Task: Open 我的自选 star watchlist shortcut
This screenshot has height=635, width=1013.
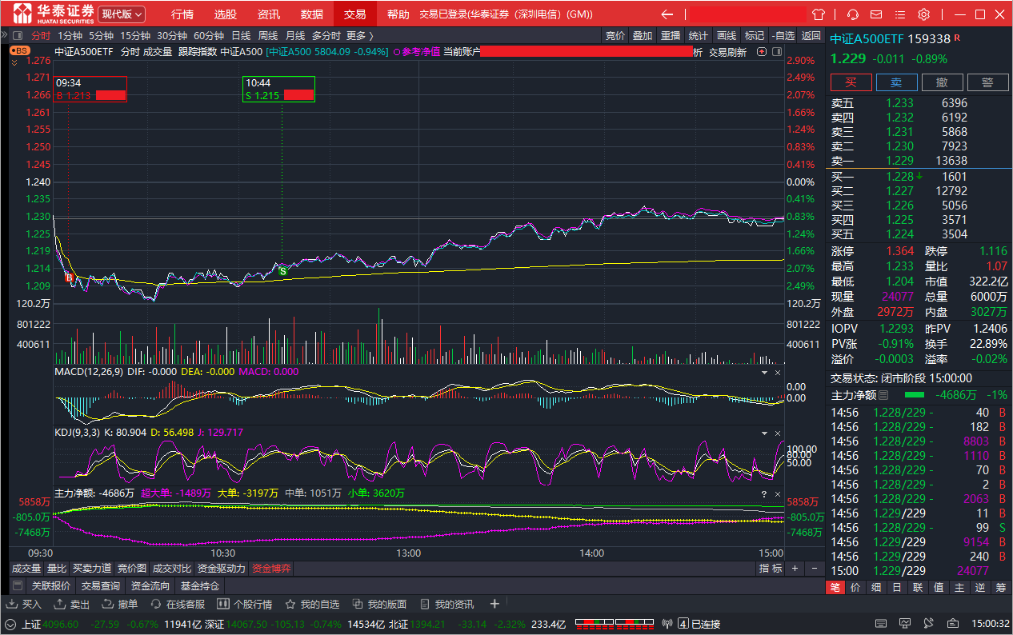Action: coord(312,604)
